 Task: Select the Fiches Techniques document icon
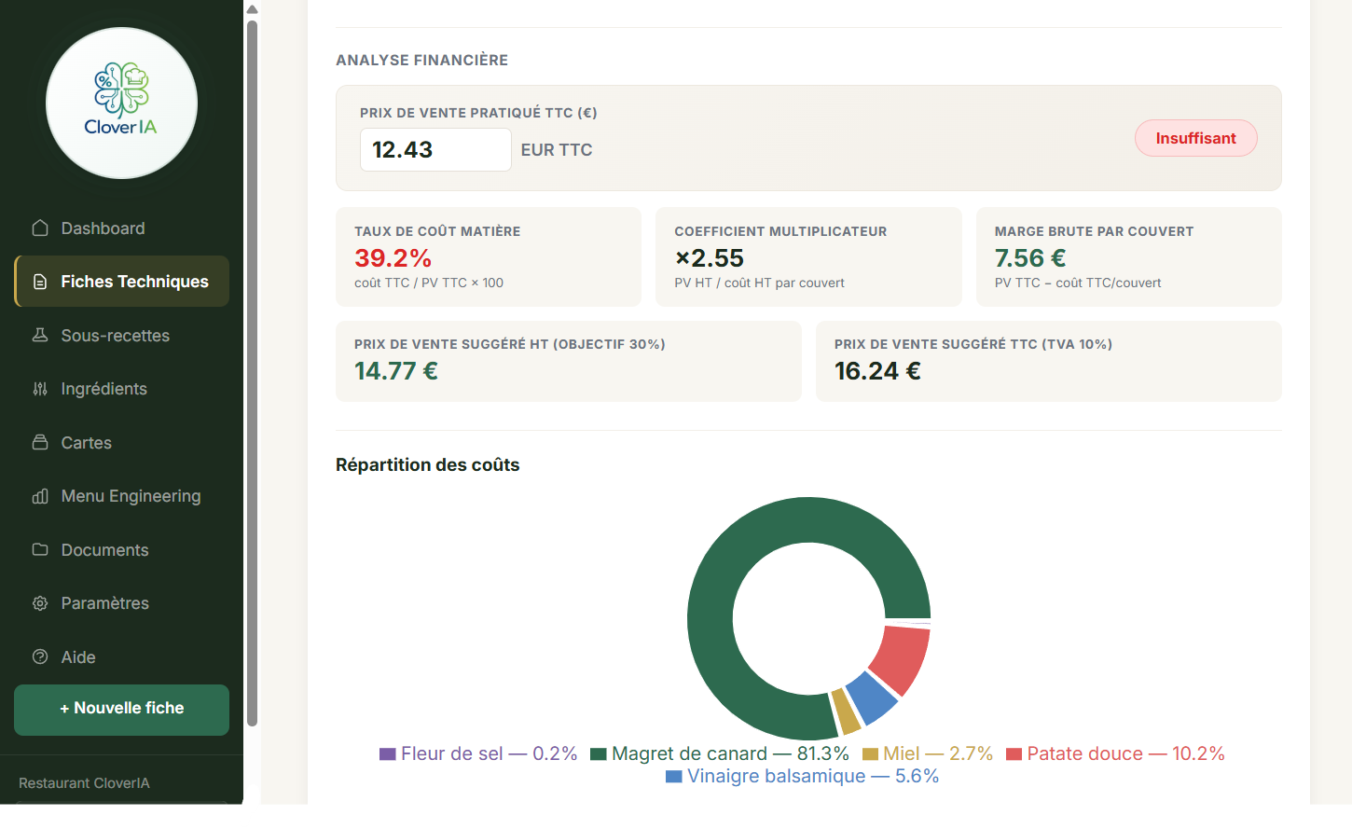pyautogui.click(x=40, y=282)
